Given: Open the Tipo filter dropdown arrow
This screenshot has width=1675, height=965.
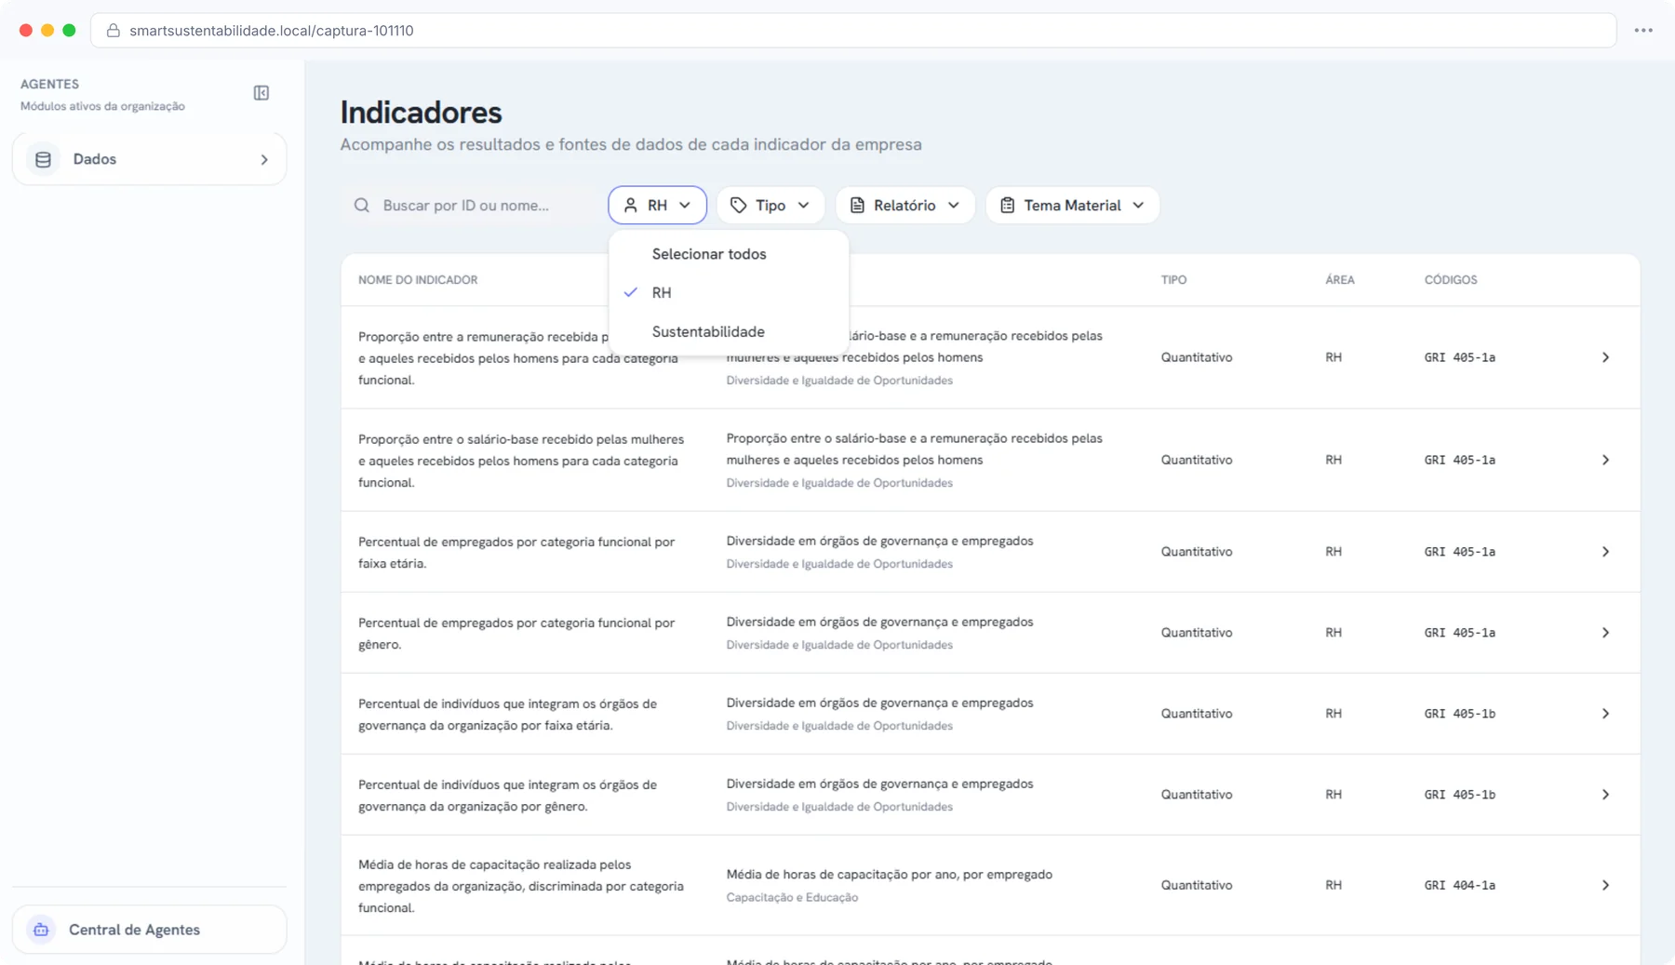Looking at the screenshot, I should 804,206.
